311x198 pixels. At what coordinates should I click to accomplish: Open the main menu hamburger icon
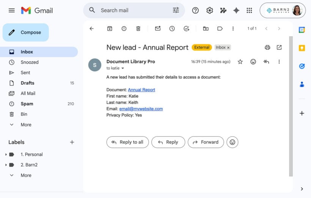12,10
